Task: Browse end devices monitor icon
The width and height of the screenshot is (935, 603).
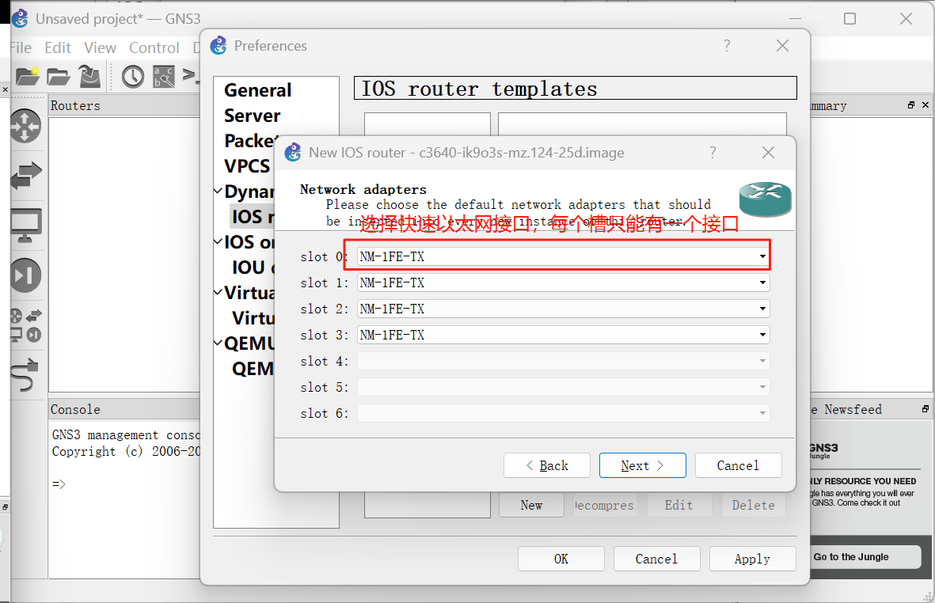Action: click(x=25, y=226)
